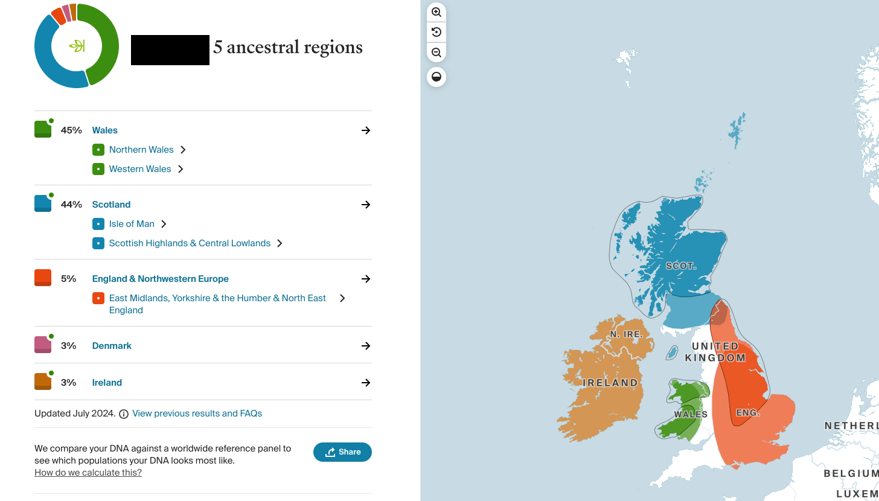Open the Ireland region details arrow
This screenshot has height=501, width=879.
[366, 383]
